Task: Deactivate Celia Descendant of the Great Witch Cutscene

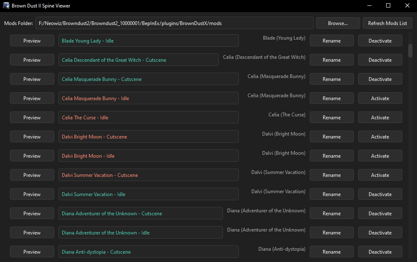Action: [380, 60]
